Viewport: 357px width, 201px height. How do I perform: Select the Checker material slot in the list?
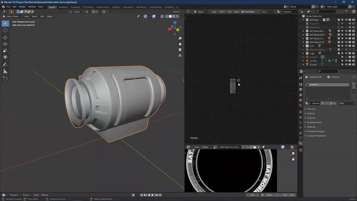click(327, 85)
